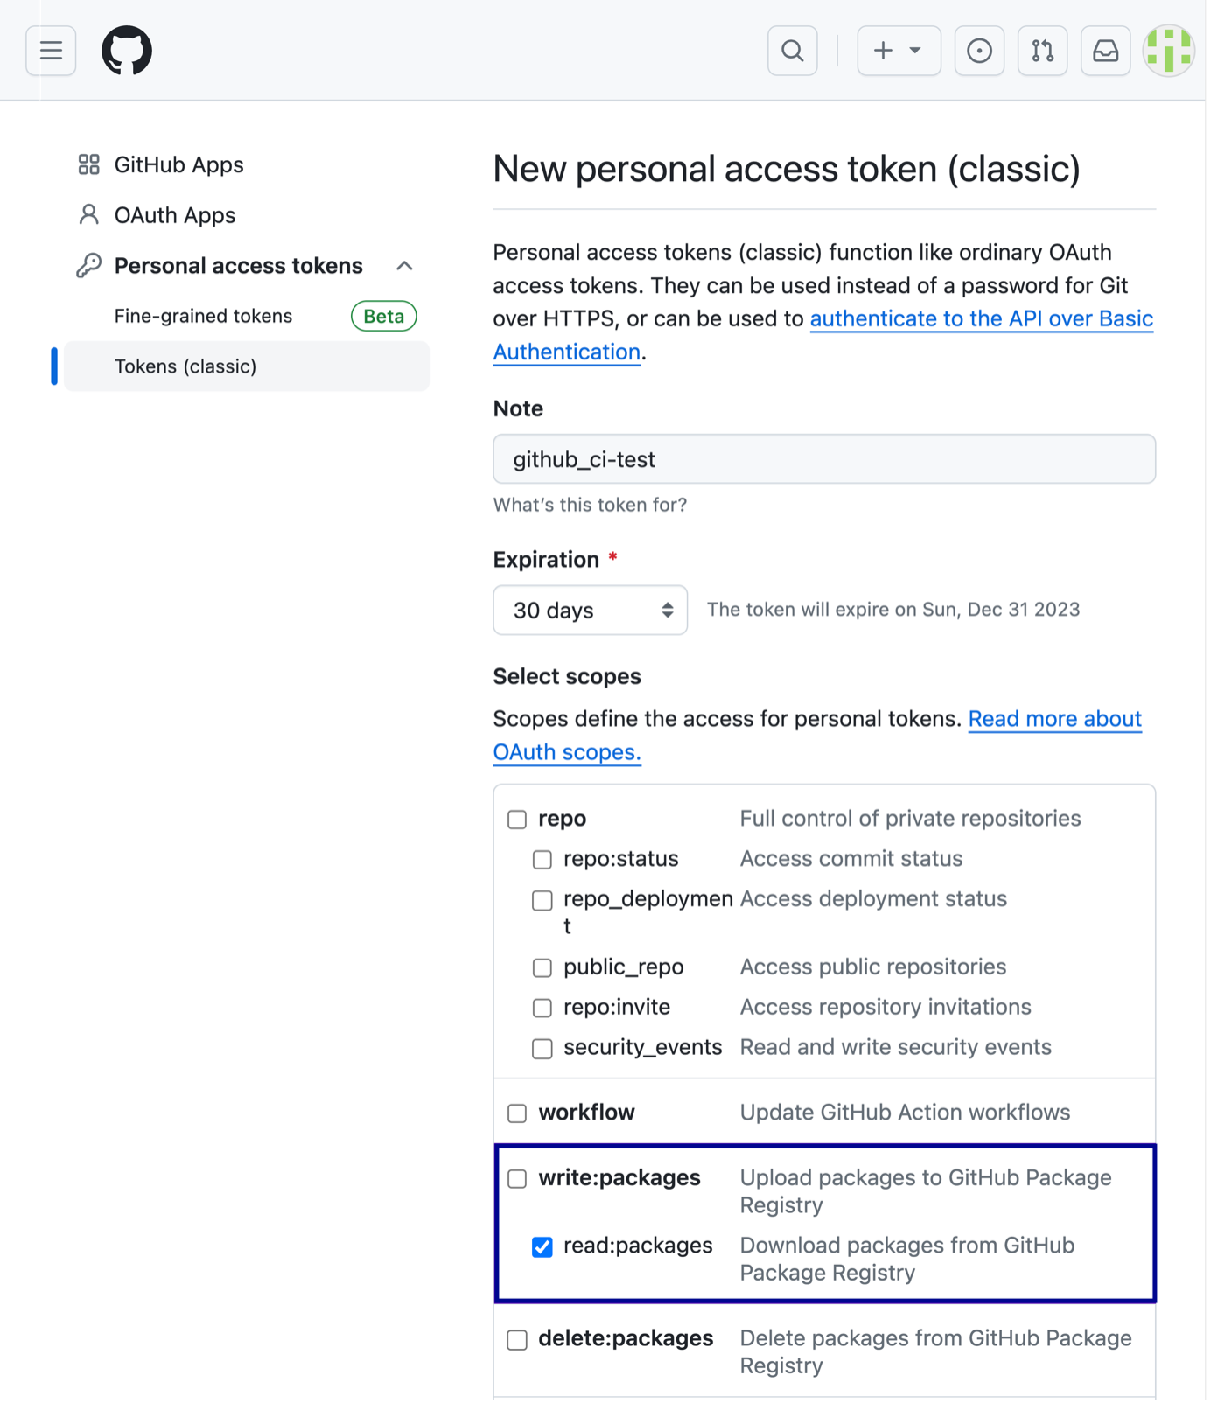The image size is (1211, 1403).
Task: Open the OAuth Apps sidebar item
Action: coord(174,215)
